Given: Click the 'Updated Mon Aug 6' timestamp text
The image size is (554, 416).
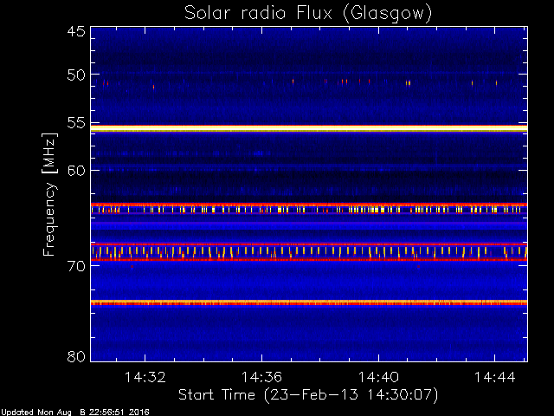Looking at the screenshot, I should 75,413.
